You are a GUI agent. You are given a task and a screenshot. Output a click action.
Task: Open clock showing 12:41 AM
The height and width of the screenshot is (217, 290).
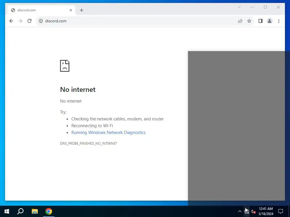point(266,211)
